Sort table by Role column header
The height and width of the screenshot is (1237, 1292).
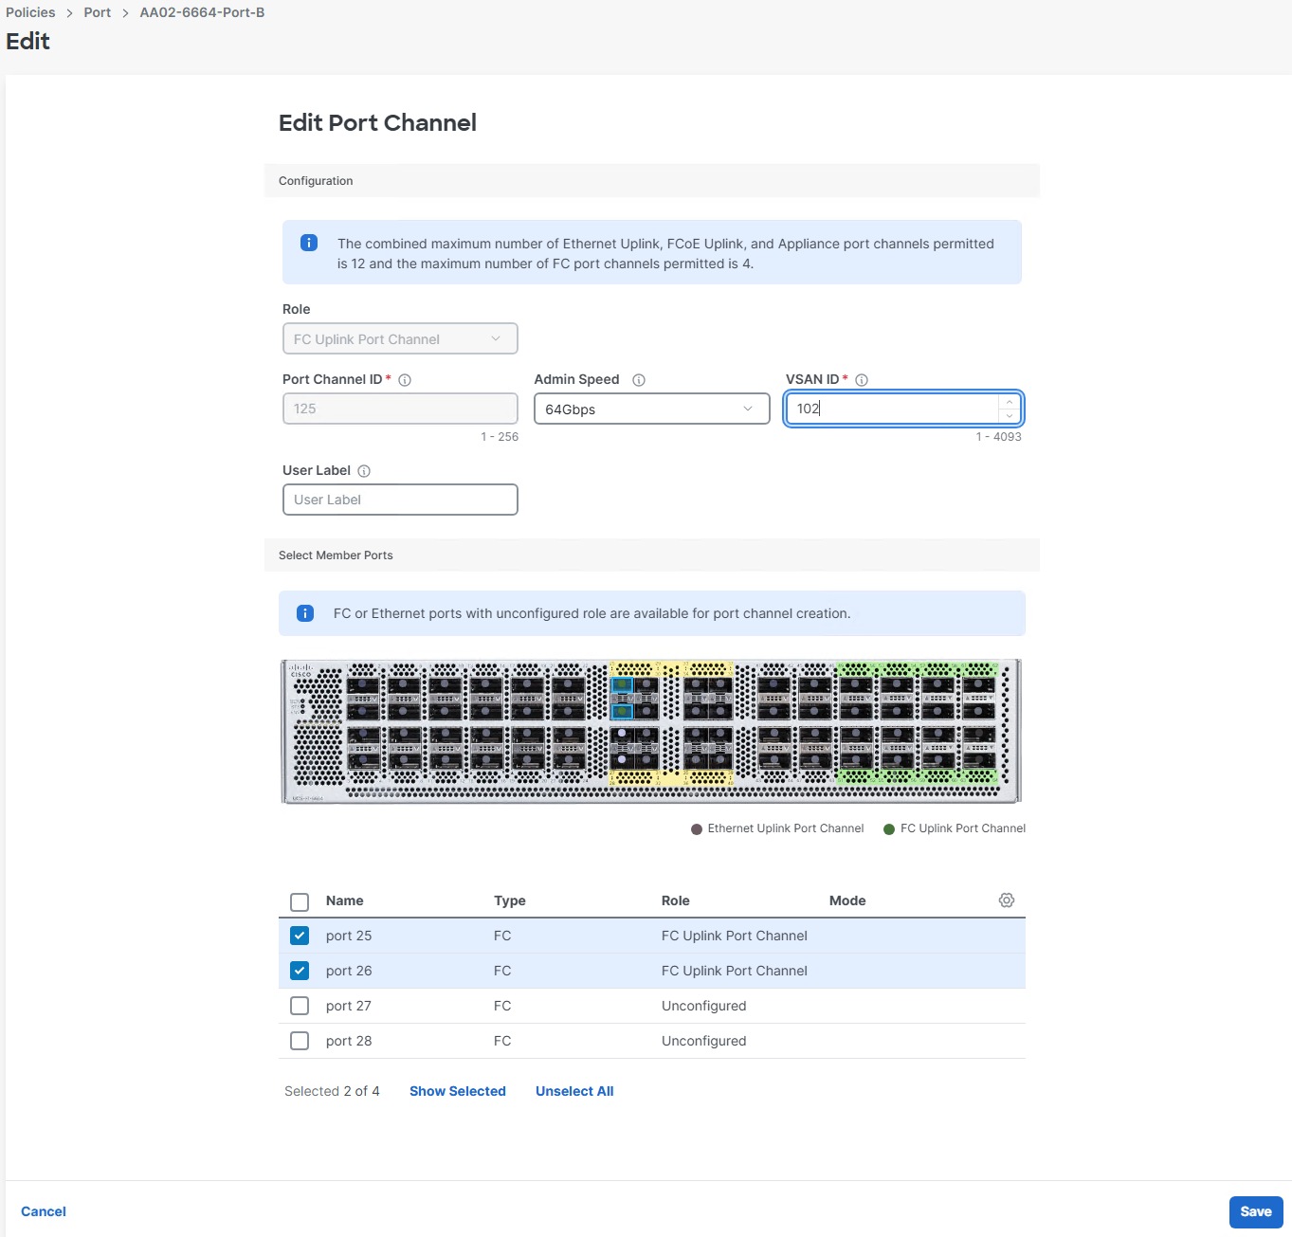coord(676,900)
